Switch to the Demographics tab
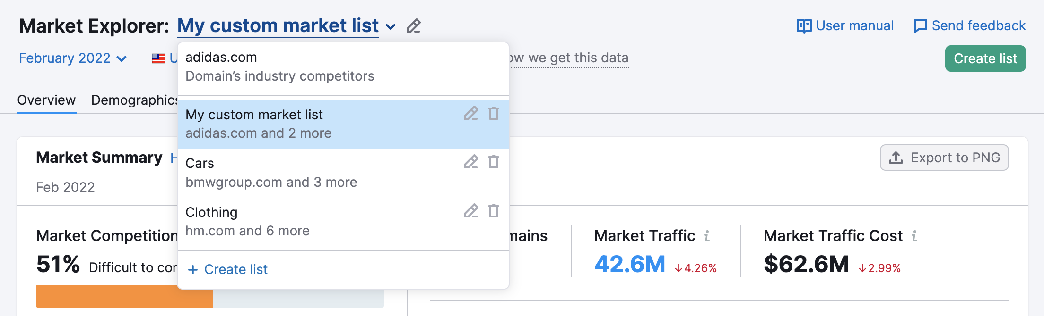Screen dimensions: 1044x316 tap(134, 100)
